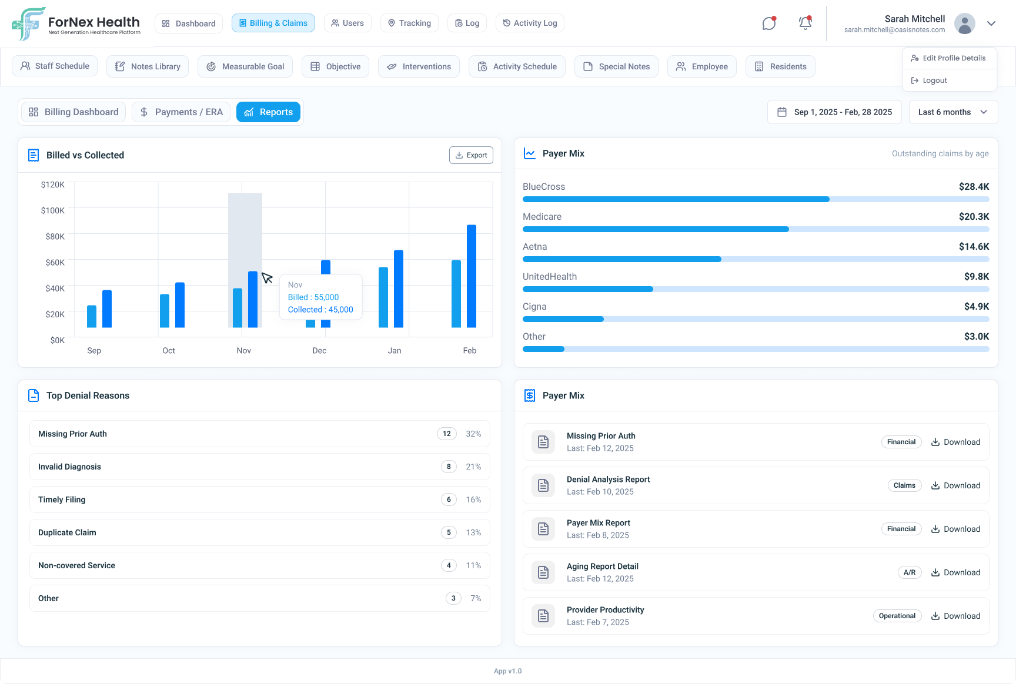The width and height of the screenshot is (1016, 684).
Task: Select the Missing Prior Auth denial row
Action: point(259,434)
